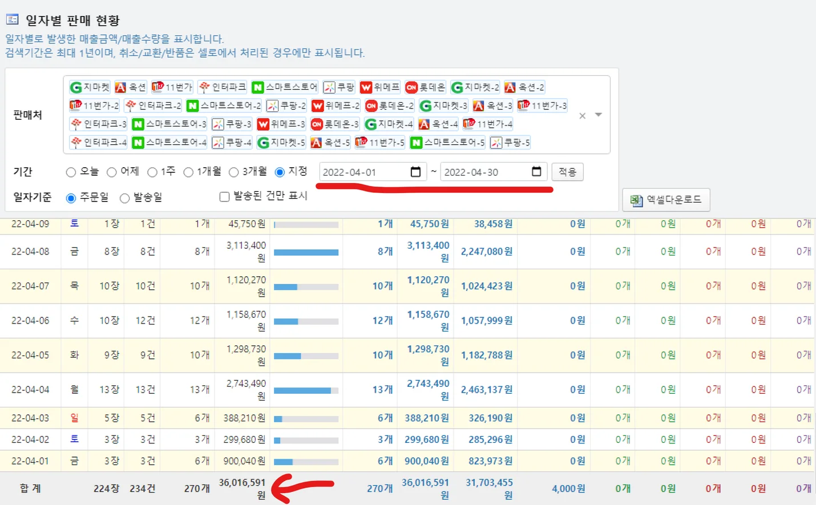This screenshot has height=505, width=816.
Task: Click the 롯데온-2 tag icon
Action: [x=371, y=106]
